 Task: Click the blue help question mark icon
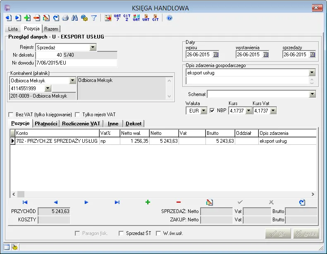[169, 18]
